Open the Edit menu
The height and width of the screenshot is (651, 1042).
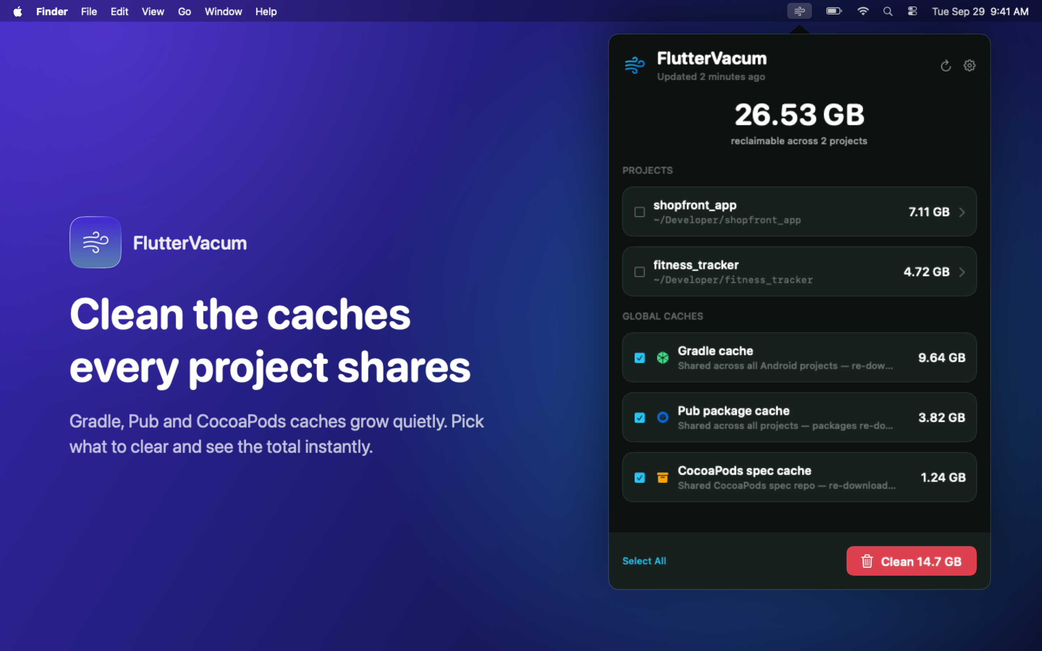coord(119,12)
